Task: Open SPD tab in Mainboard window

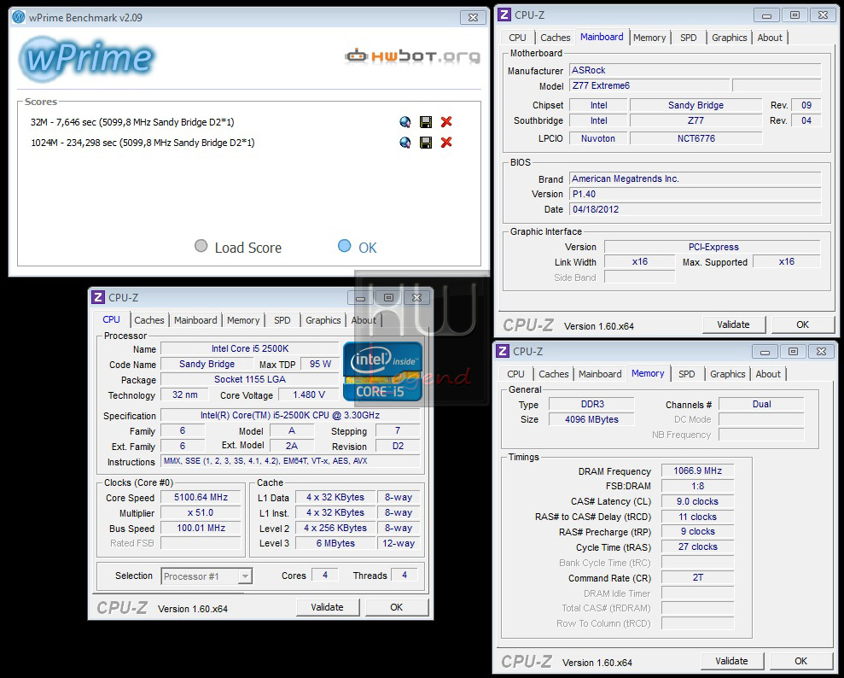Action: pyautogui.click(x=689, y=38)
